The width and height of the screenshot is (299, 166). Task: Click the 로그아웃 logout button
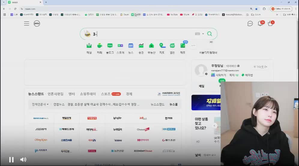pyautogui.click(x=260, y=67)
